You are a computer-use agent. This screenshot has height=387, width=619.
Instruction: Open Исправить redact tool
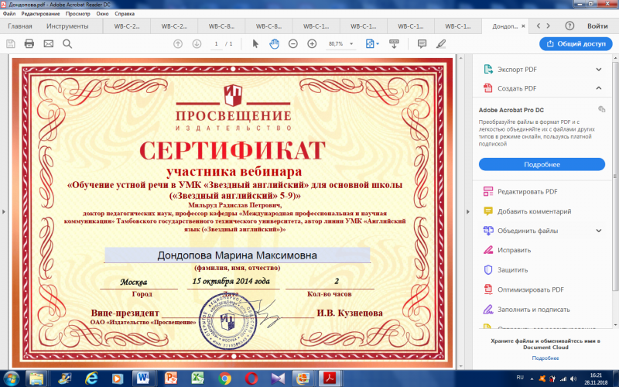(x=507, y=250)
